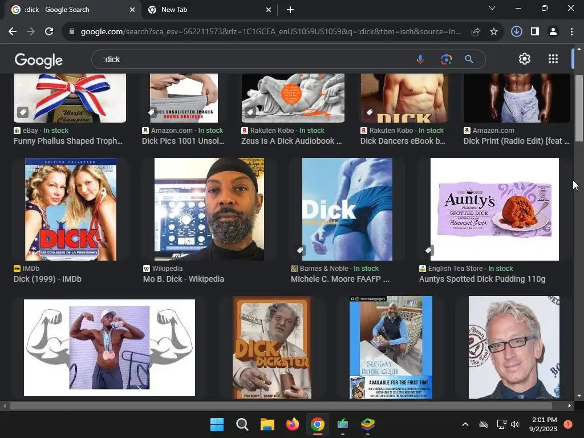The image size is (584, 438).
Task: Open 'Auntys Spotted Dick Pudding 110g' link
Action: pos(482,279)
